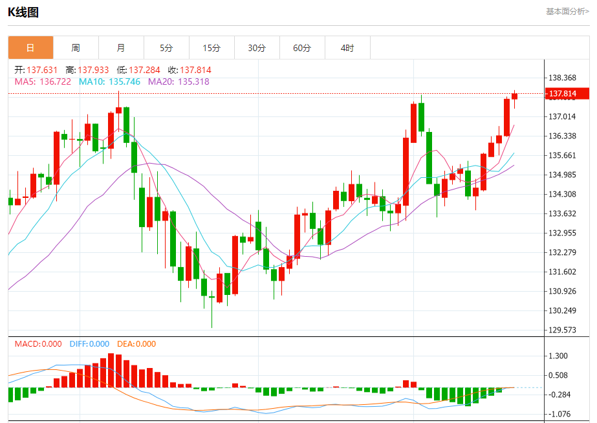Click the 收: 137.814 close value

[190, 70]
